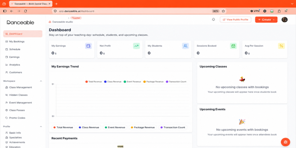Toggle the Total Revenue pill below the chart
The width and height of the screenshot is (296, 148).
(x=63, y=128)
